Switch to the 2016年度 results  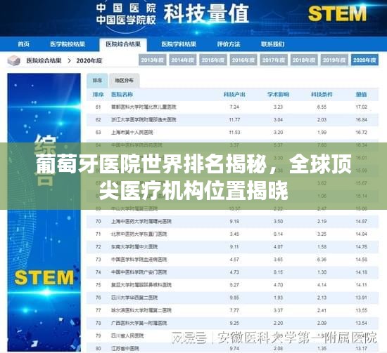[243, 60]
